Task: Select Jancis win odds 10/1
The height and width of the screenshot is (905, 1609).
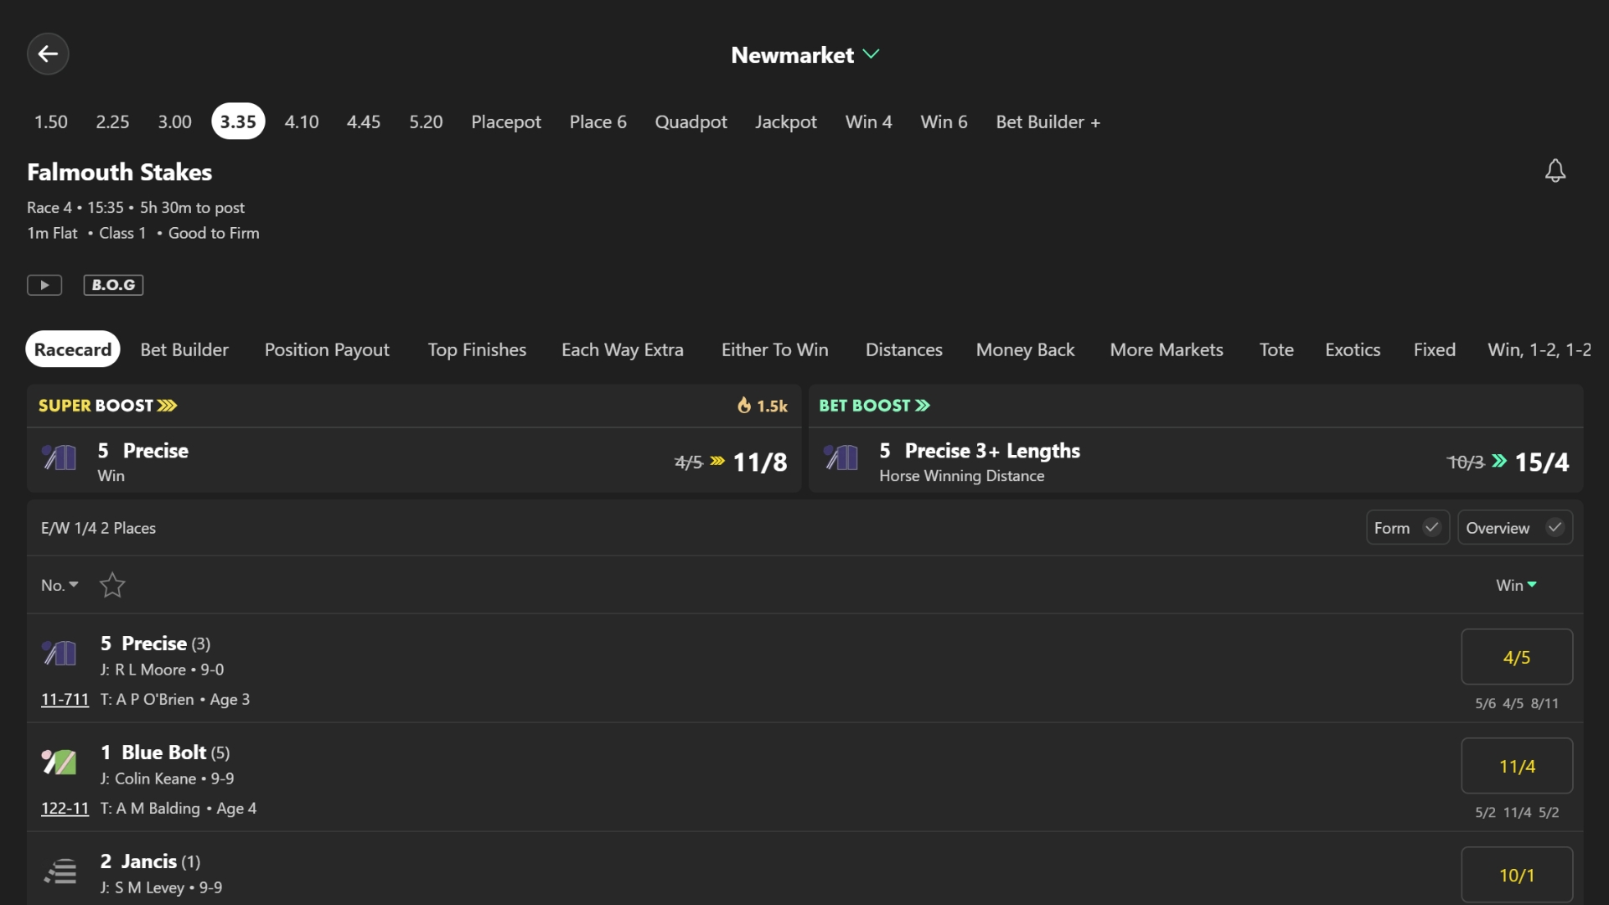Action: [x=1517, y=875]
